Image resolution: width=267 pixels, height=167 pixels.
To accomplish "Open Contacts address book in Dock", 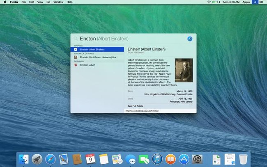I will coord(77,159).
